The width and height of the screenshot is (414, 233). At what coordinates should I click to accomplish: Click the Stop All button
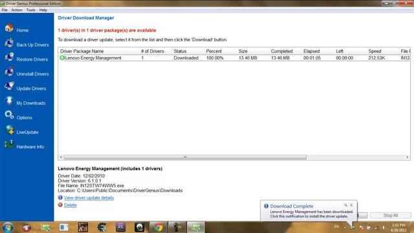tap(391, 216)
